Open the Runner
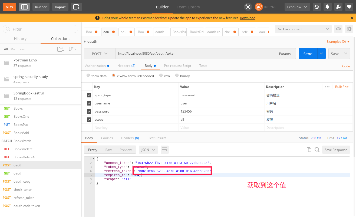The height and width of the screenshot is (217, 356). tap(41, 7)
